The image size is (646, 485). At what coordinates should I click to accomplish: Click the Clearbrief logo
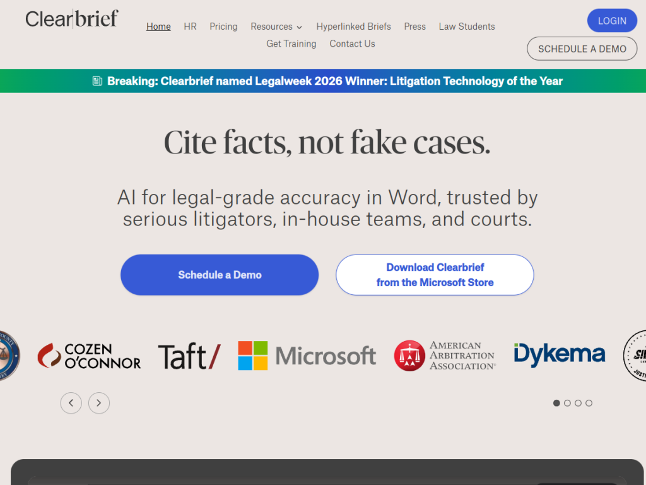point(72,19)
